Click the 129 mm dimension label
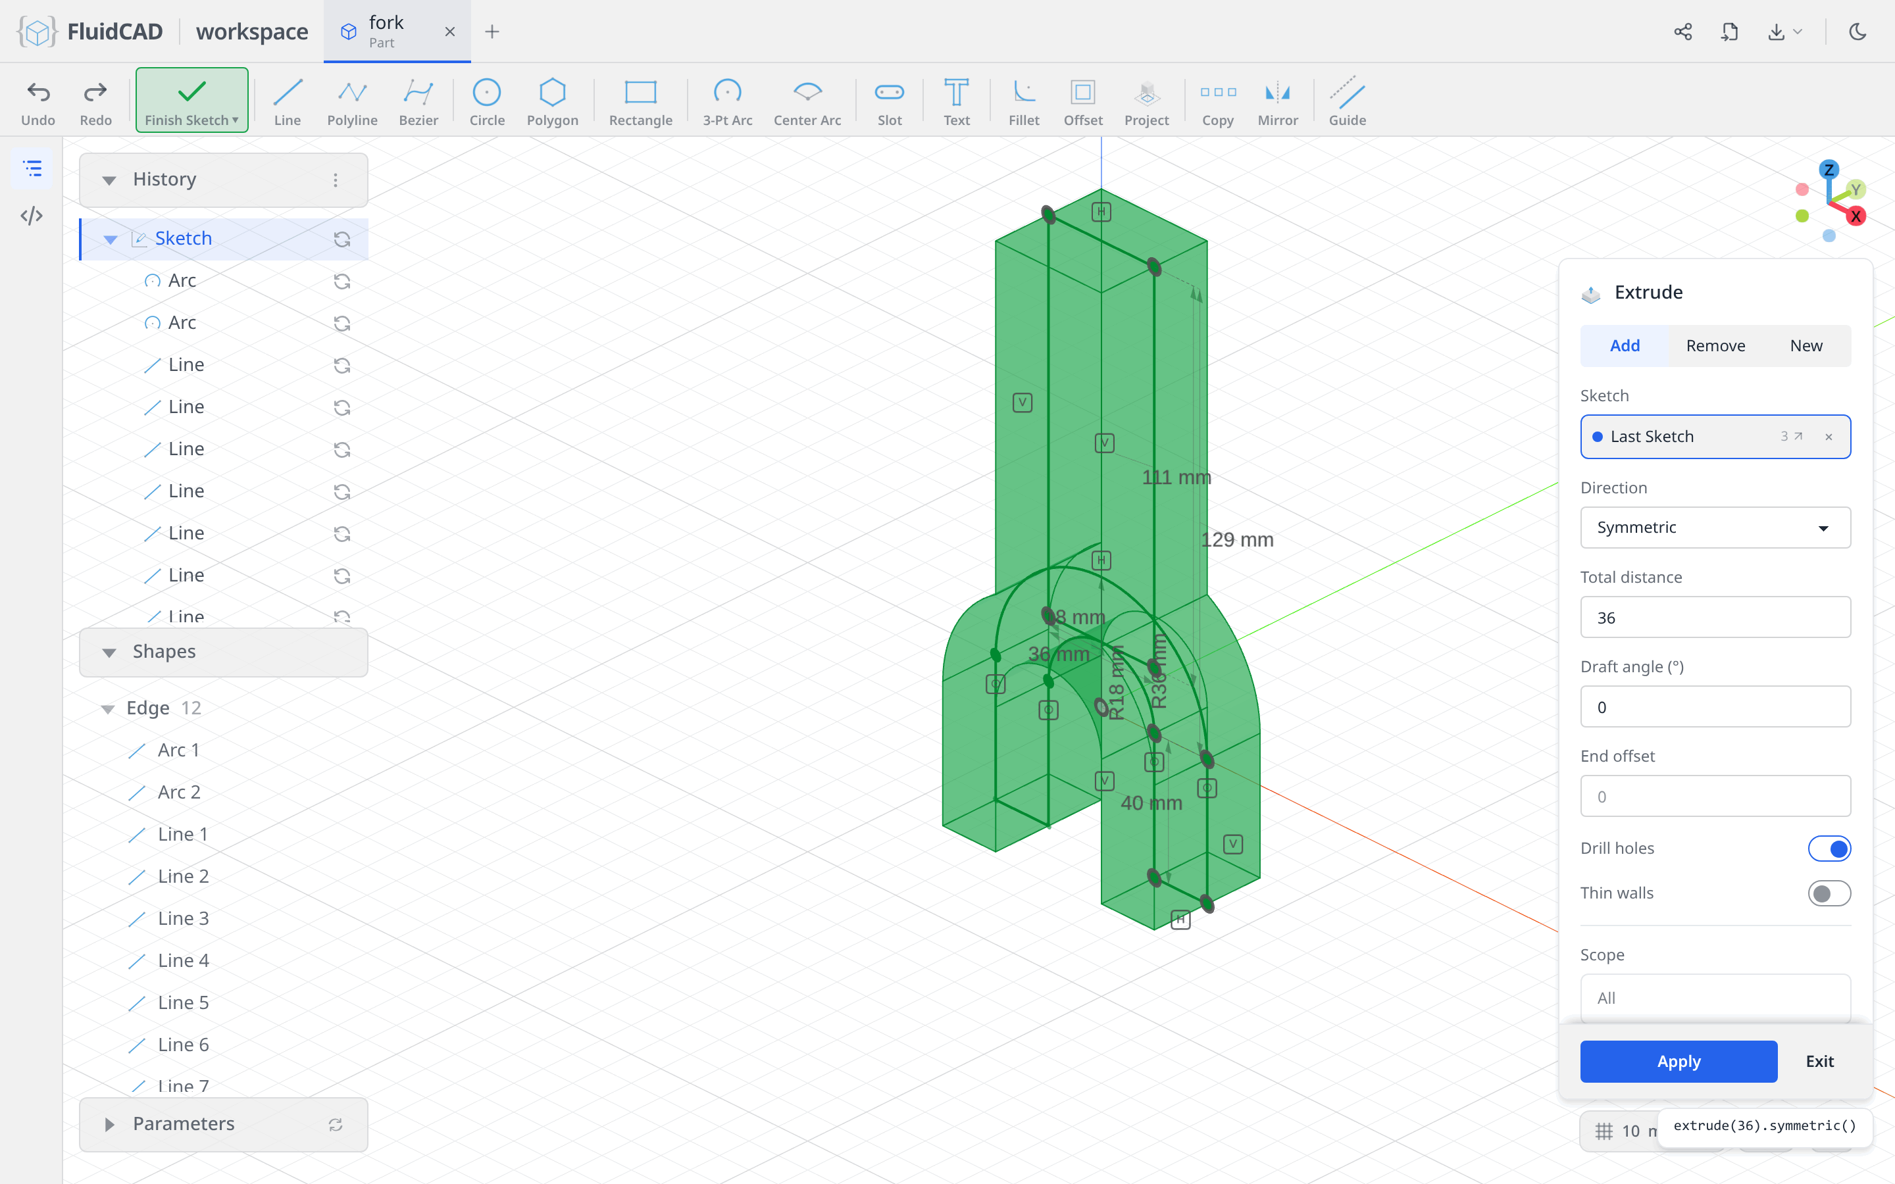This screenshot has width=1895, height=1184. tap(1237, 539)
